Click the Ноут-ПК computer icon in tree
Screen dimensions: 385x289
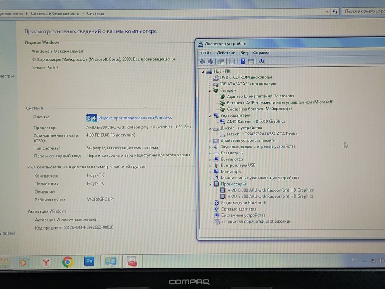[209, 71]
